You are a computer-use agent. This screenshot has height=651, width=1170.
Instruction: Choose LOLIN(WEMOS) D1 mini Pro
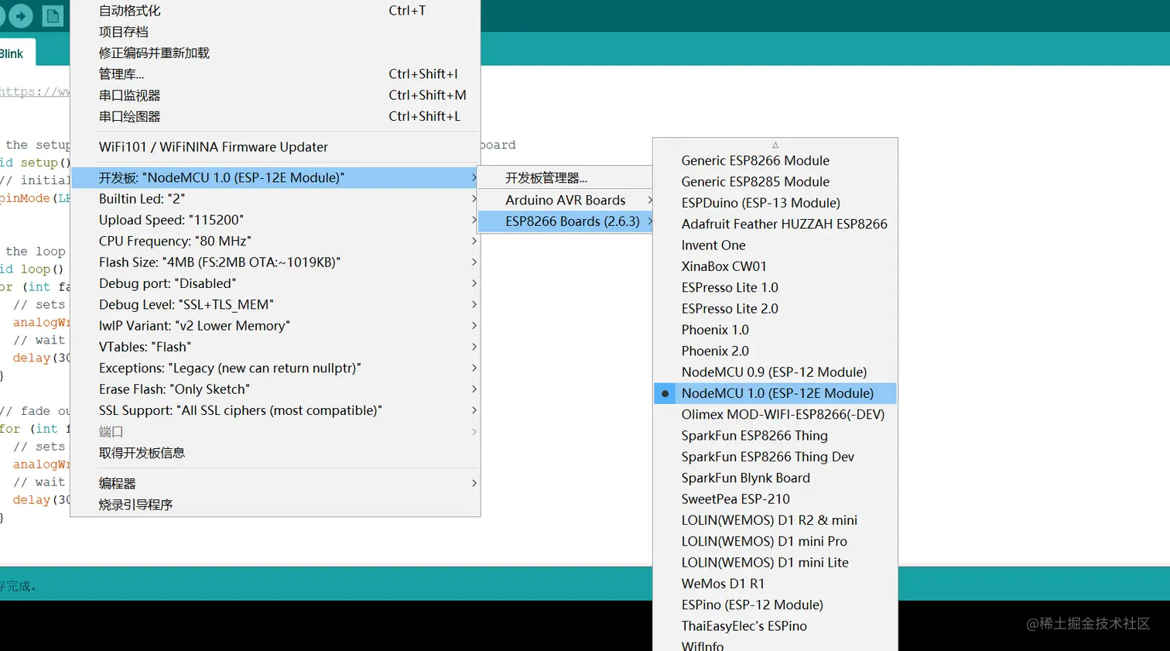(775, 541)
